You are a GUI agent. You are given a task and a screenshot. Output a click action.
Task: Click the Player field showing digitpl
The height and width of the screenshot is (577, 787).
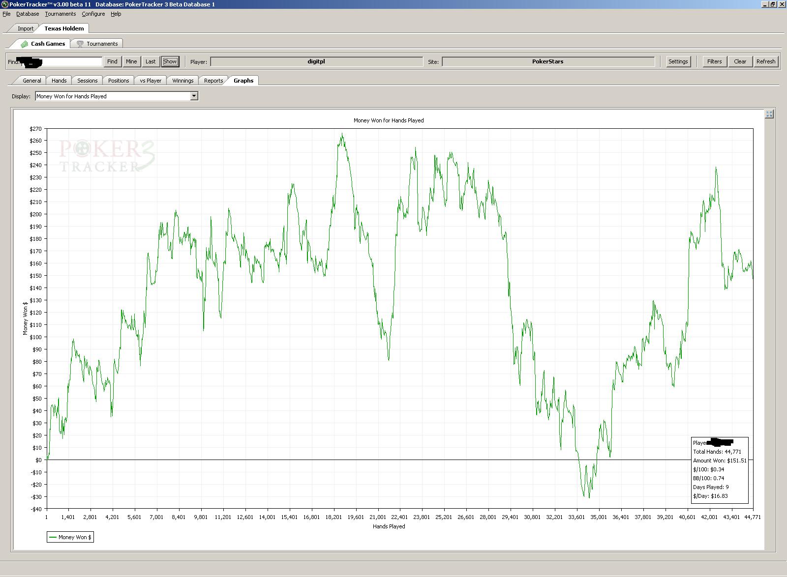click(x=316, y=61)
